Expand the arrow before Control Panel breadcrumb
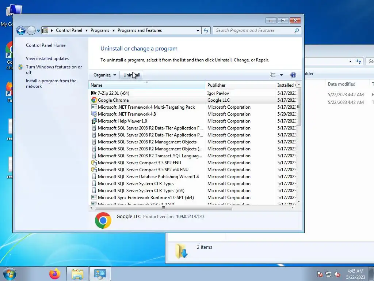Screen dimensions: 374x281 click(52, 30)
